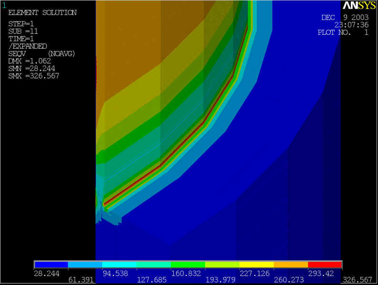Viewport: 378px width, 285px height.
Task: Click the legend value 94.538
Action: (115, 274)
